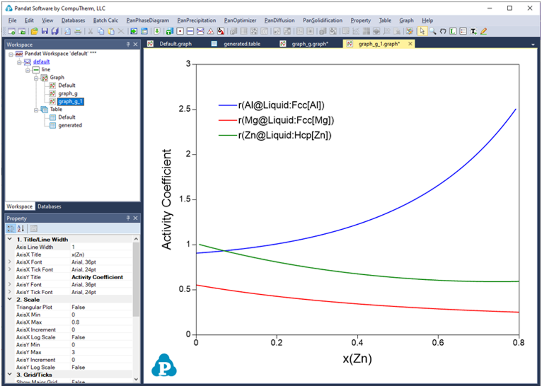Viewport: 542px width, 386px height.
Task: Click the open folder toolbar icon
Action: [34, 31]
